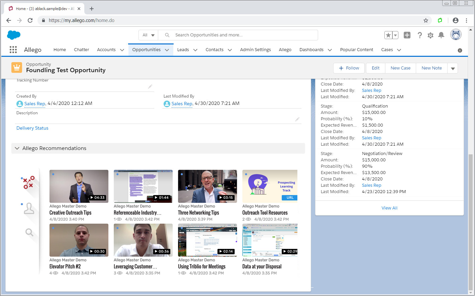This screenshot has height=296, width=475.
Task: Click the magnifier icon in Allego recommendations sidebar
Action: click(29, 233)
